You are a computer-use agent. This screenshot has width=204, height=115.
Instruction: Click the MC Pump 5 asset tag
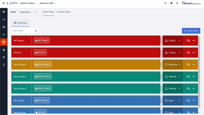click(x=42, y=40)
